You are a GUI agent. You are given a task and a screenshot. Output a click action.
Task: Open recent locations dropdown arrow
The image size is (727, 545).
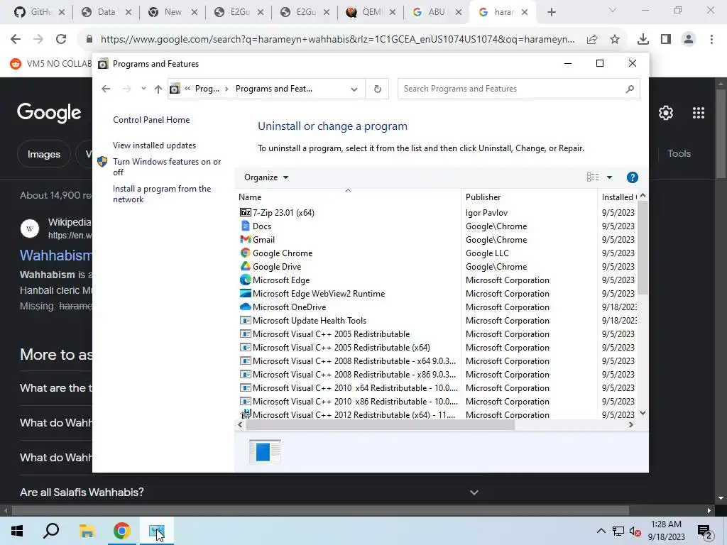[x=143, y=89]
